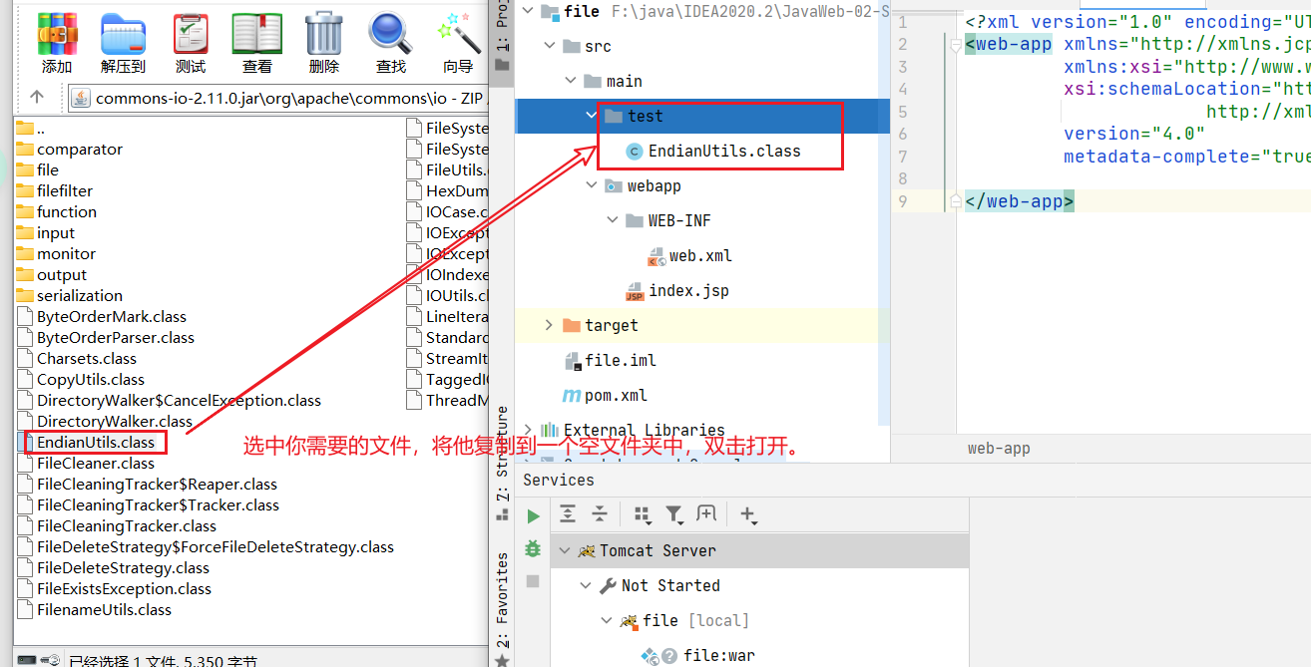Open the Favorites tool window tab
Viewport: 1311px width, 667px height.
click(x=502, y=598)
